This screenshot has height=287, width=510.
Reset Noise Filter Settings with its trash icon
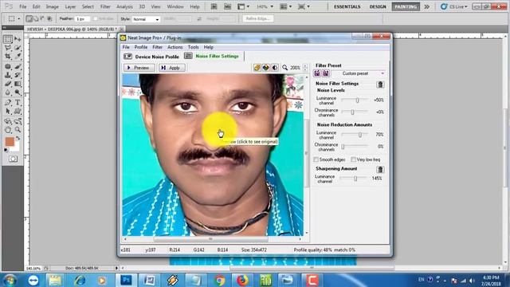pos(380,85)
